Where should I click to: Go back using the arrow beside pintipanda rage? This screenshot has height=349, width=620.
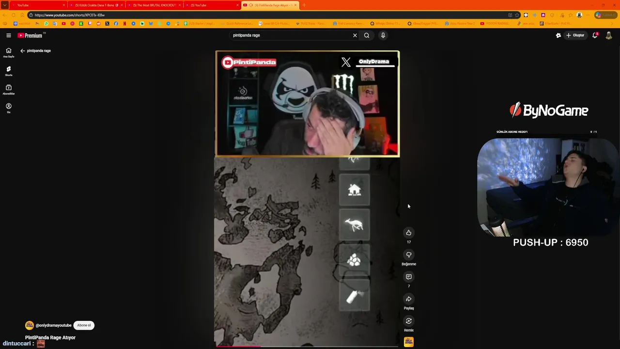[x=22, y=50]
